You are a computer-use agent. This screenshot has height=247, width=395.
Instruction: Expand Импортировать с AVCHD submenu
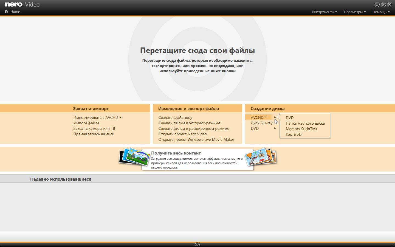[x=97, y=117]
